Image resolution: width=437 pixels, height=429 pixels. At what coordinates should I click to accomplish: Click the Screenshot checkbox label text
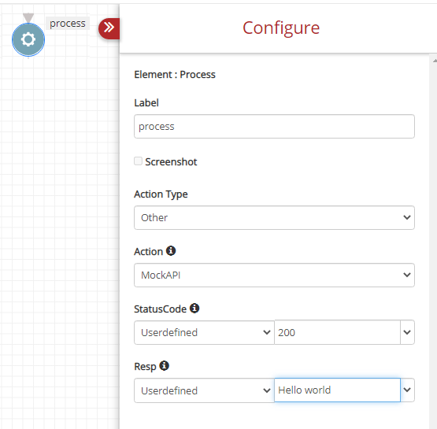pyautogui.click(x=171, y=162)
